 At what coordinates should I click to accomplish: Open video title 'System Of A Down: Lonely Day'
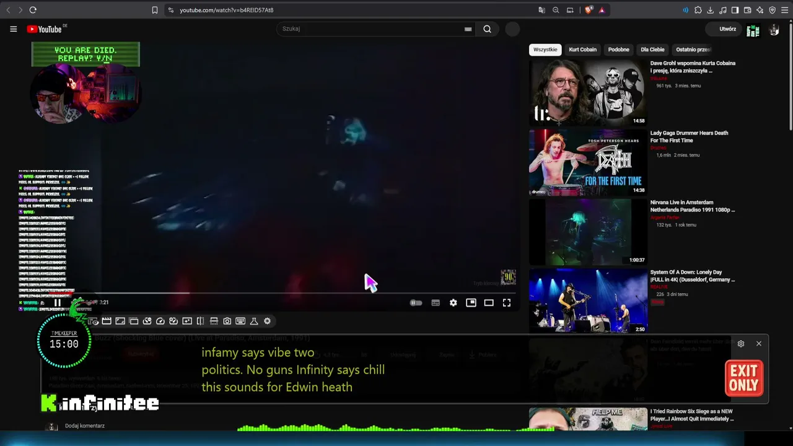[693, 276]
